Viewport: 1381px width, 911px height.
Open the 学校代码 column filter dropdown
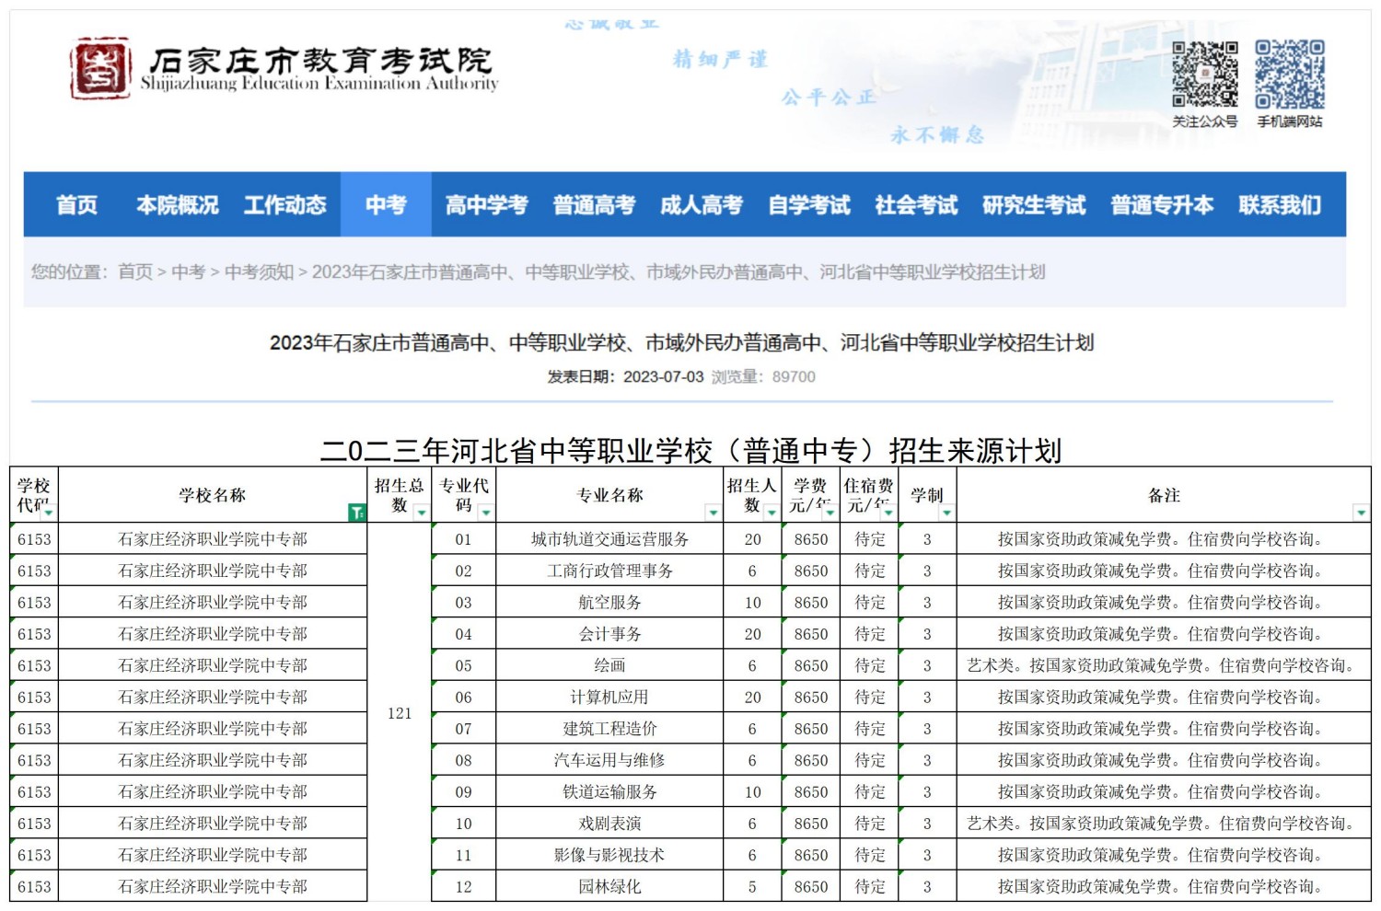(48, 513)
